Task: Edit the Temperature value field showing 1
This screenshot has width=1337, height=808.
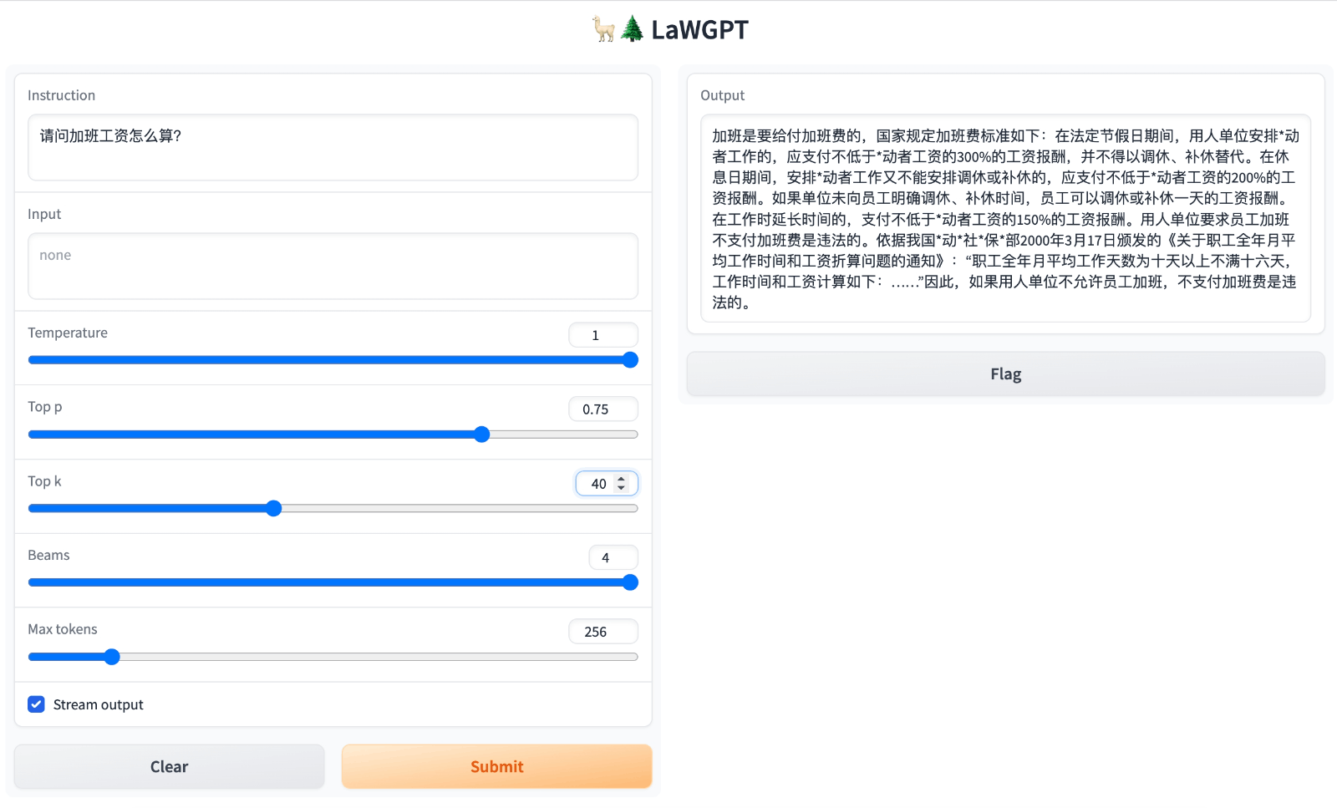Action: pyautogui.click(x=602, y=334)
